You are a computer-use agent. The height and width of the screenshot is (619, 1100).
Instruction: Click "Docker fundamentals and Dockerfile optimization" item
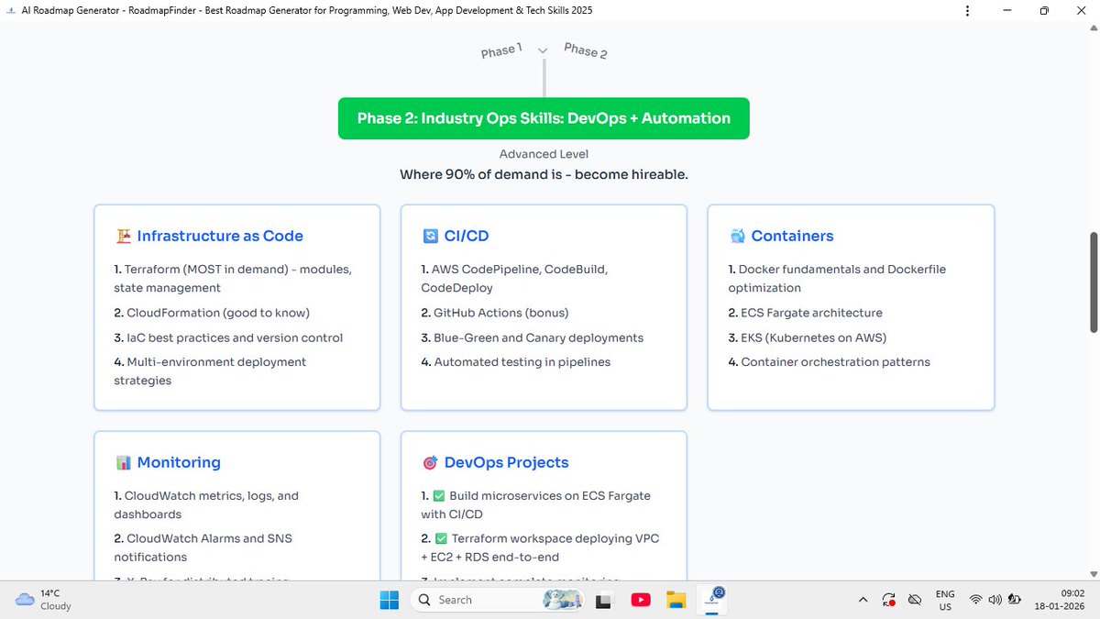837,279
